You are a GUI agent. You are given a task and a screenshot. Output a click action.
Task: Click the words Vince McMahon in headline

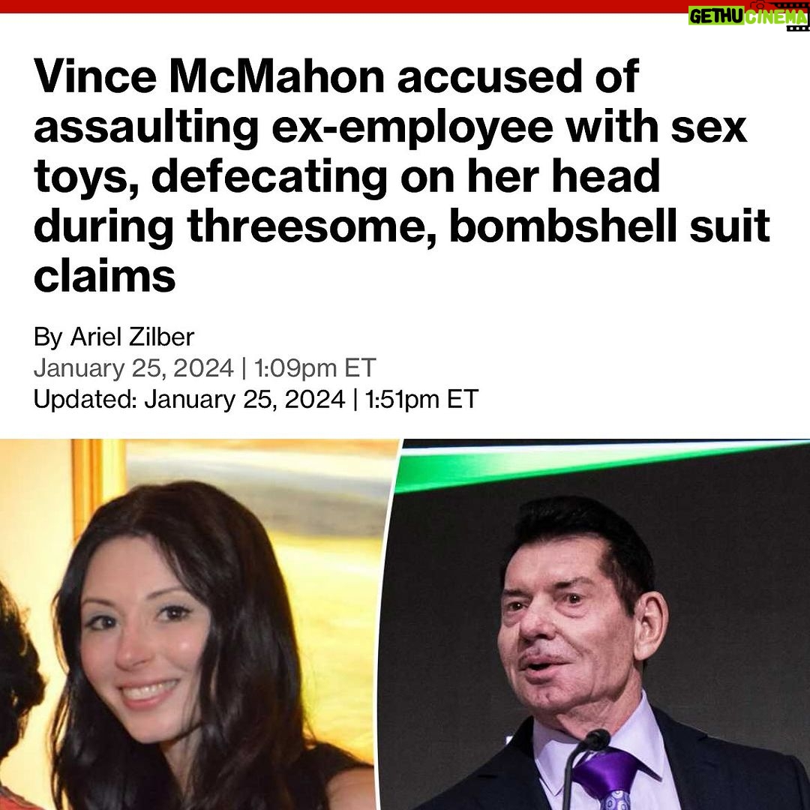pyautogui.click(x=209, y=76)
